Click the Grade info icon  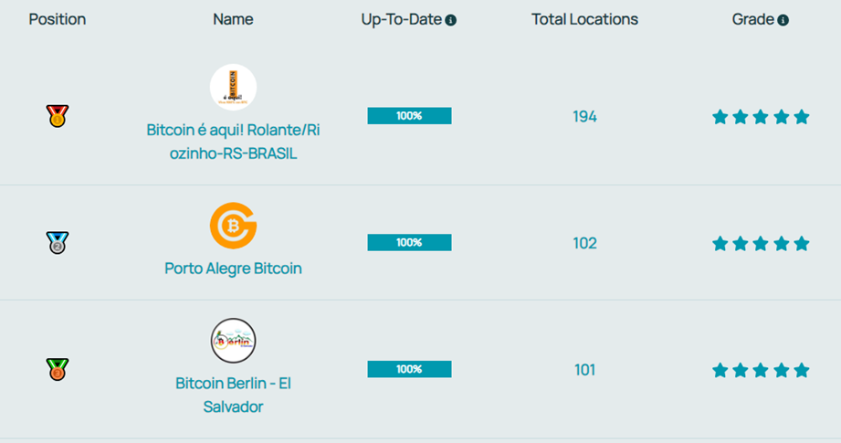783,20
